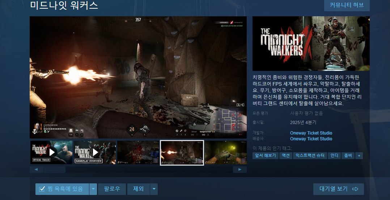Click the thumbnail strip scrollbar handle
390x200 pixels.
pos(55,169)
